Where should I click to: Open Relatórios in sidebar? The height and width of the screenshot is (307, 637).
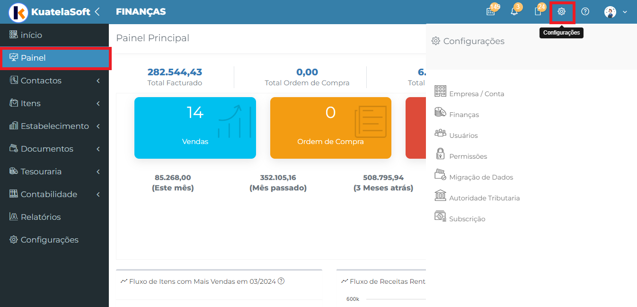coord(54,217)
